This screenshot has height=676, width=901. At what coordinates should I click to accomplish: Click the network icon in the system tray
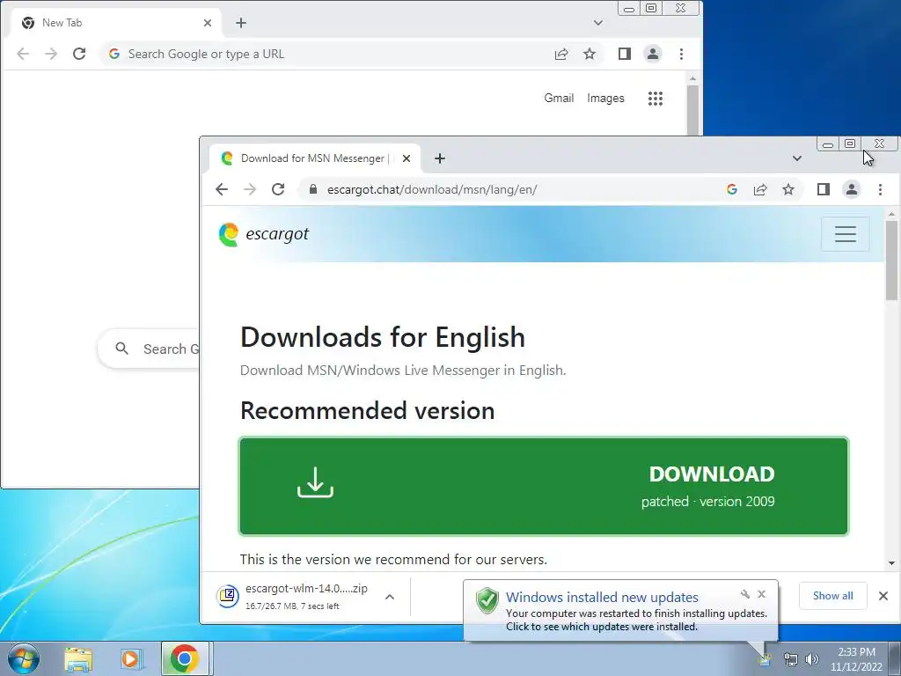coord(791,660)
